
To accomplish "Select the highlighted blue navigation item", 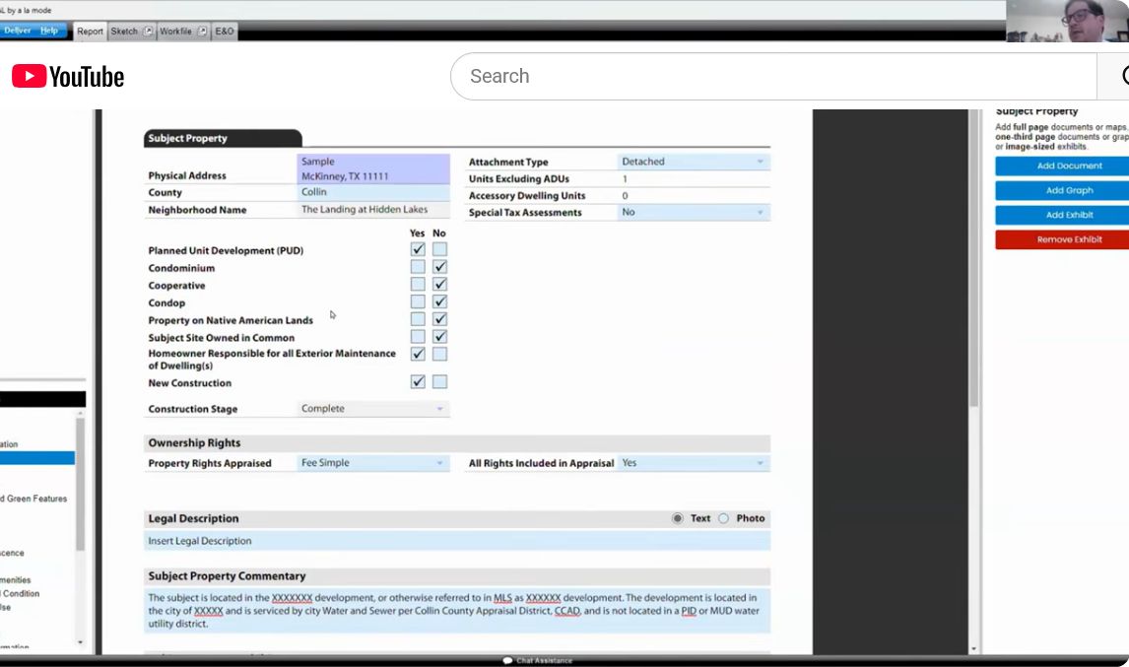I will tap(37, 458).
